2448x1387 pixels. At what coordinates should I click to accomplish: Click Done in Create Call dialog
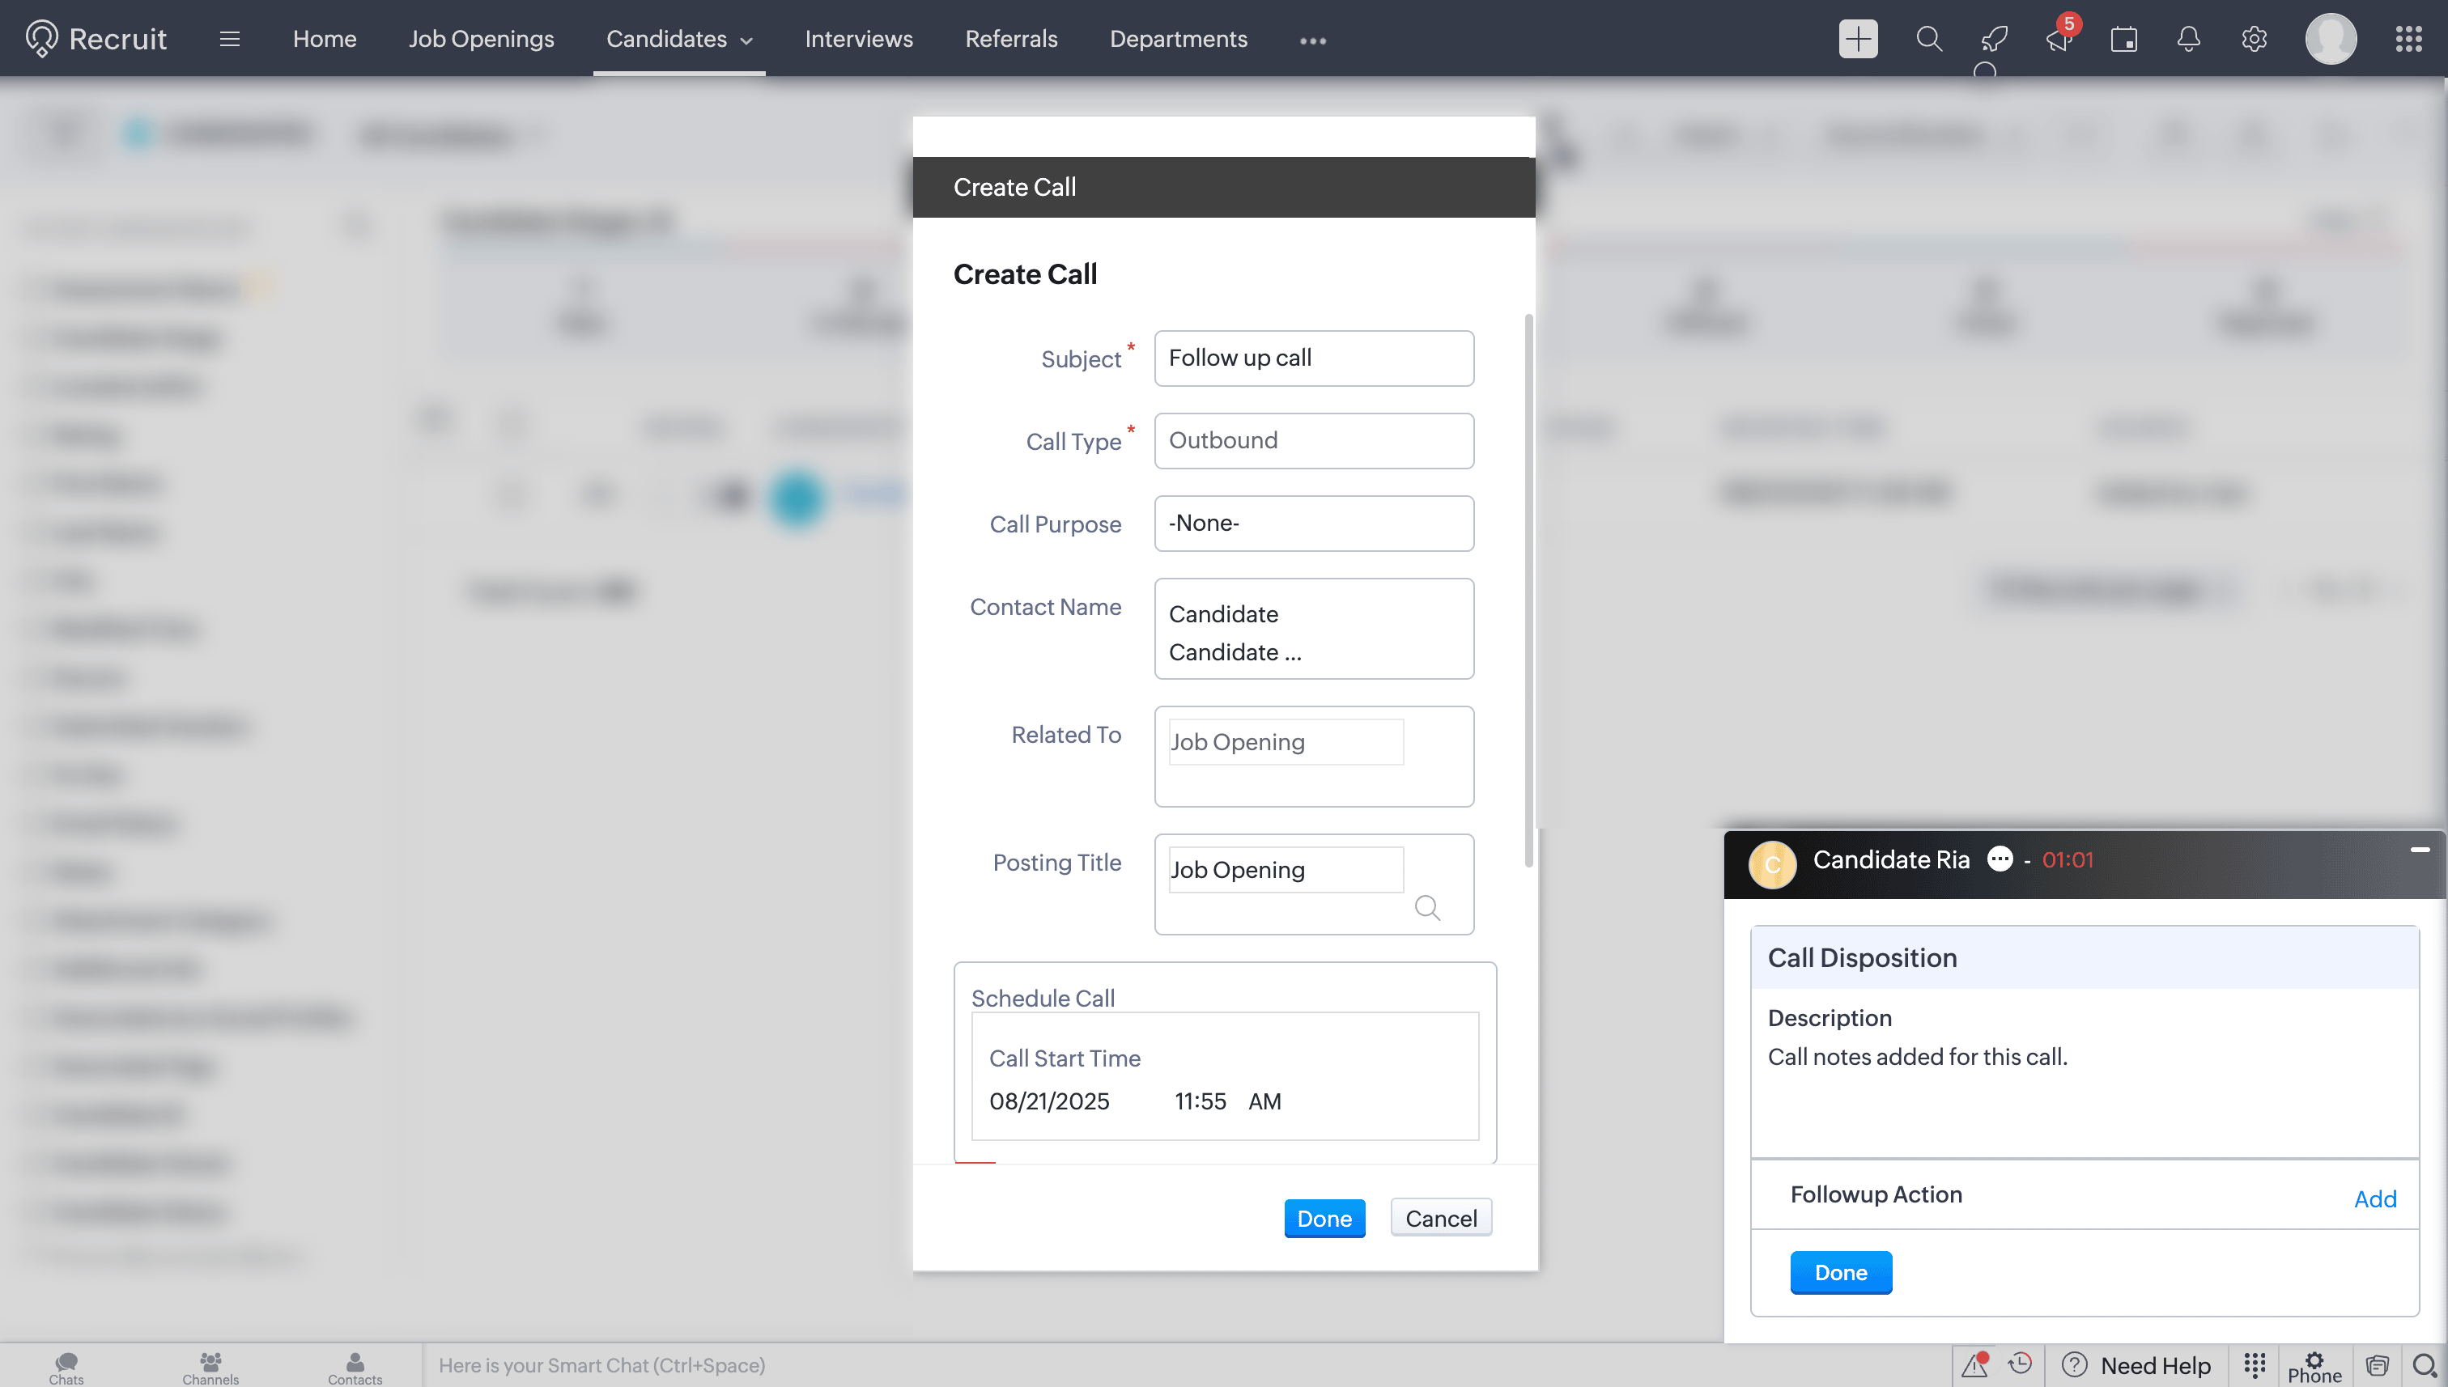[1324, 1219]
